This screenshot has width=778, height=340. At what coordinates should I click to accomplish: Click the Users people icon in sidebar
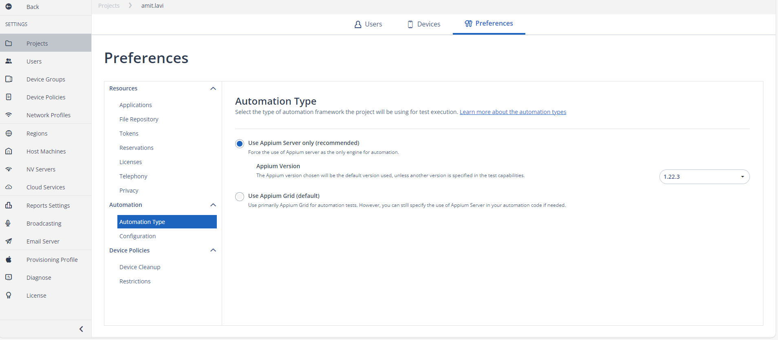pos(9,61)
